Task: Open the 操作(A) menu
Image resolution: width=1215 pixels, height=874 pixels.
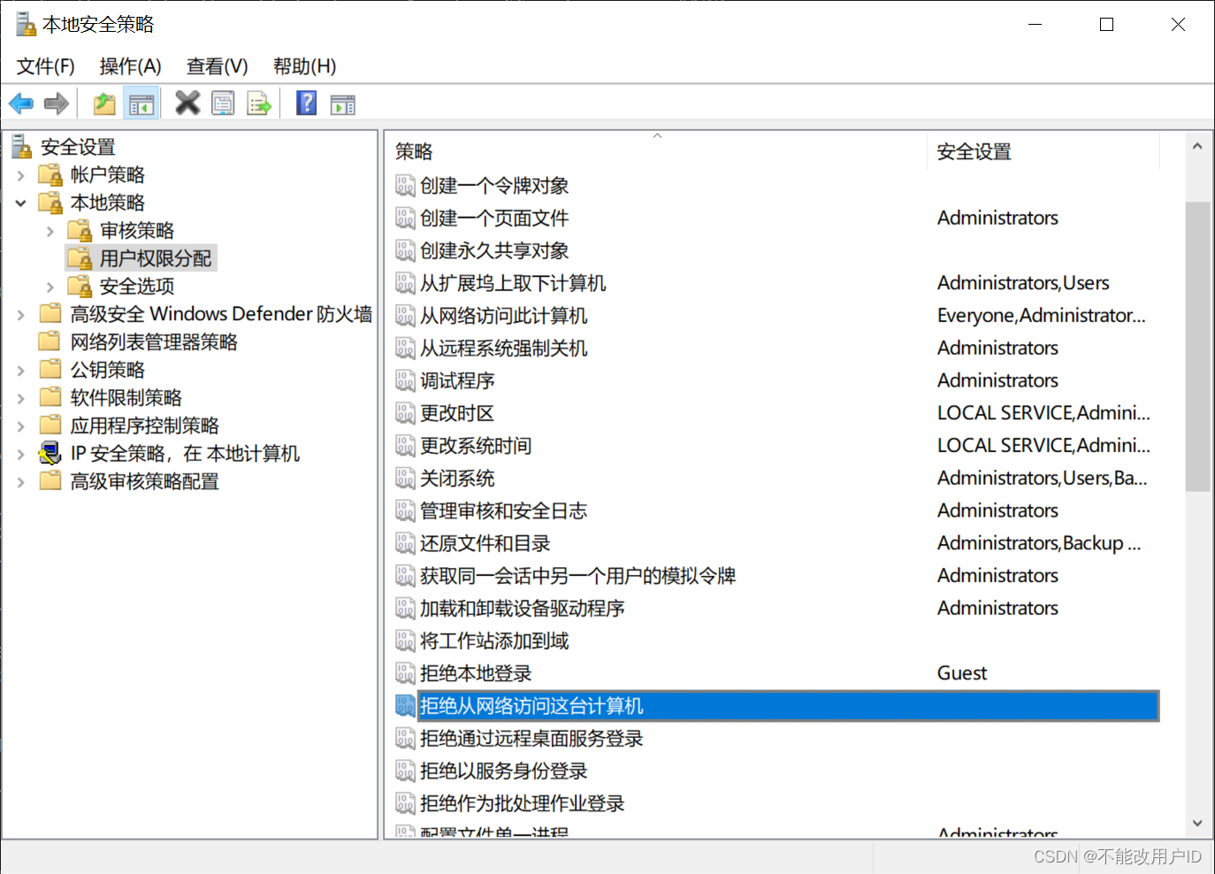Action: pyautogui.click(x=131, y=66)
